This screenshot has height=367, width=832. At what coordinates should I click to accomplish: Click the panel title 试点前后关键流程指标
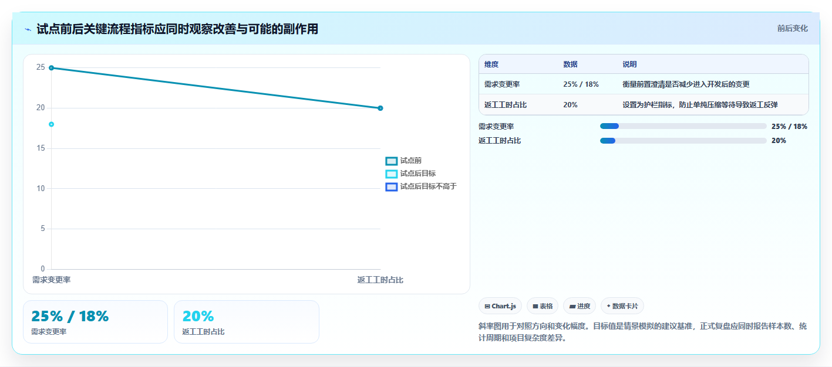point(177,29)
